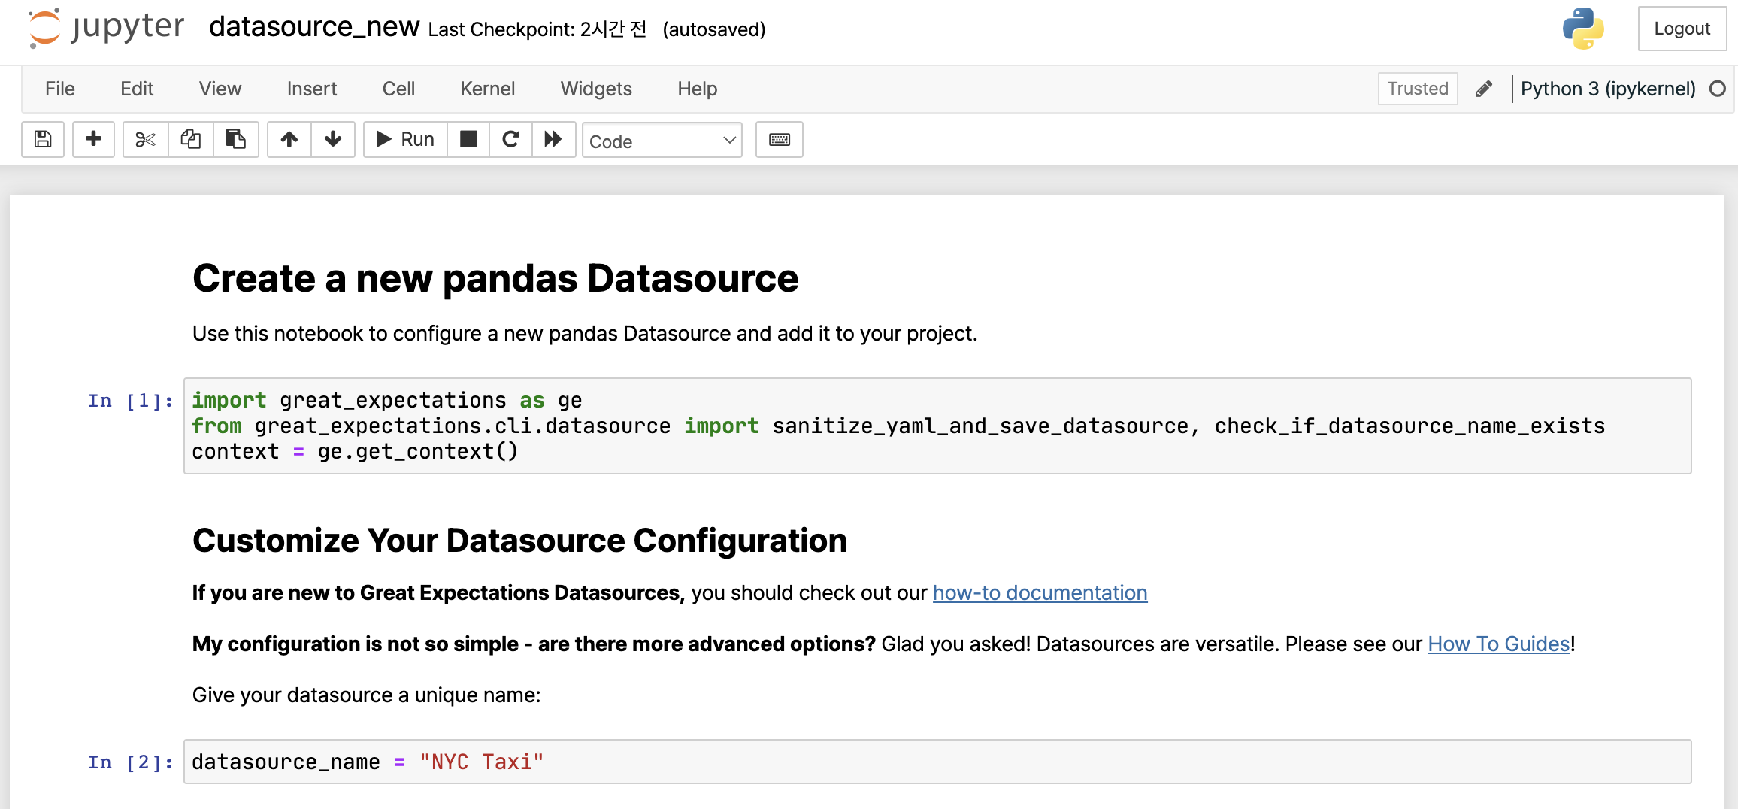
Task: Click the Last Checkpoint status text
Action: pyautogui.click(x=537, y=29)
